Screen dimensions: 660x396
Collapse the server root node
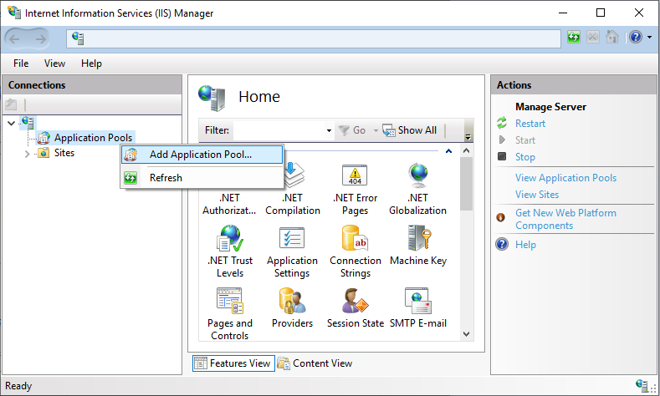click(11, 124)
